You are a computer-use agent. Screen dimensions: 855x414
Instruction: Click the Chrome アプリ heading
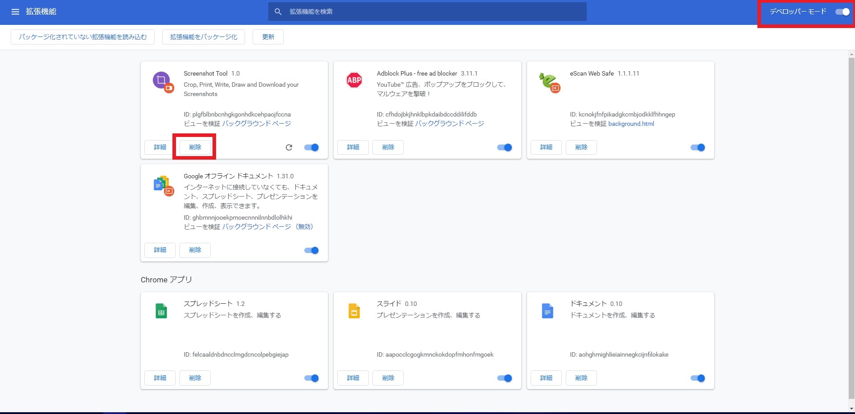click(x=166, y=280)
